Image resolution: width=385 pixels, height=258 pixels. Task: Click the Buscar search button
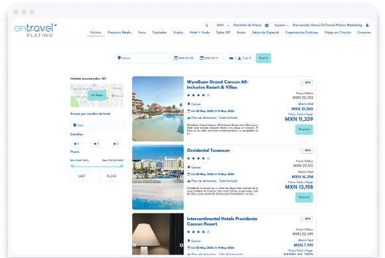click(264, 58)
